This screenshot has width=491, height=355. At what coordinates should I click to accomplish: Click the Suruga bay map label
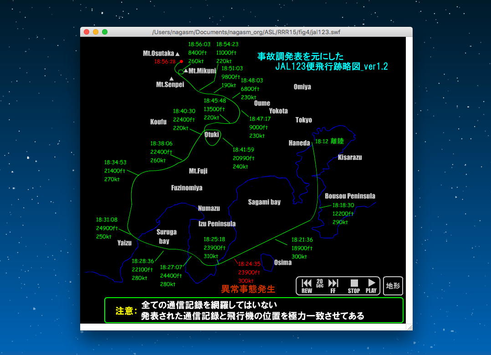point(167,237)
